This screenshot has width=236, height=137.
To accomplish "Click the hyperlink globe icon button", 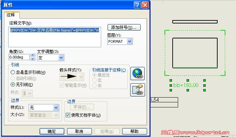I will point(138,74).
